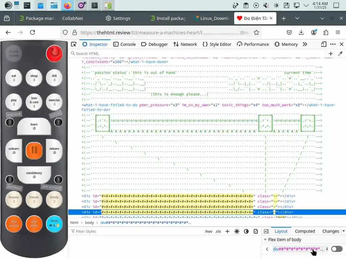Screen dimensions: 346x259
Task: Open a new browser tab
Action: 284,18
